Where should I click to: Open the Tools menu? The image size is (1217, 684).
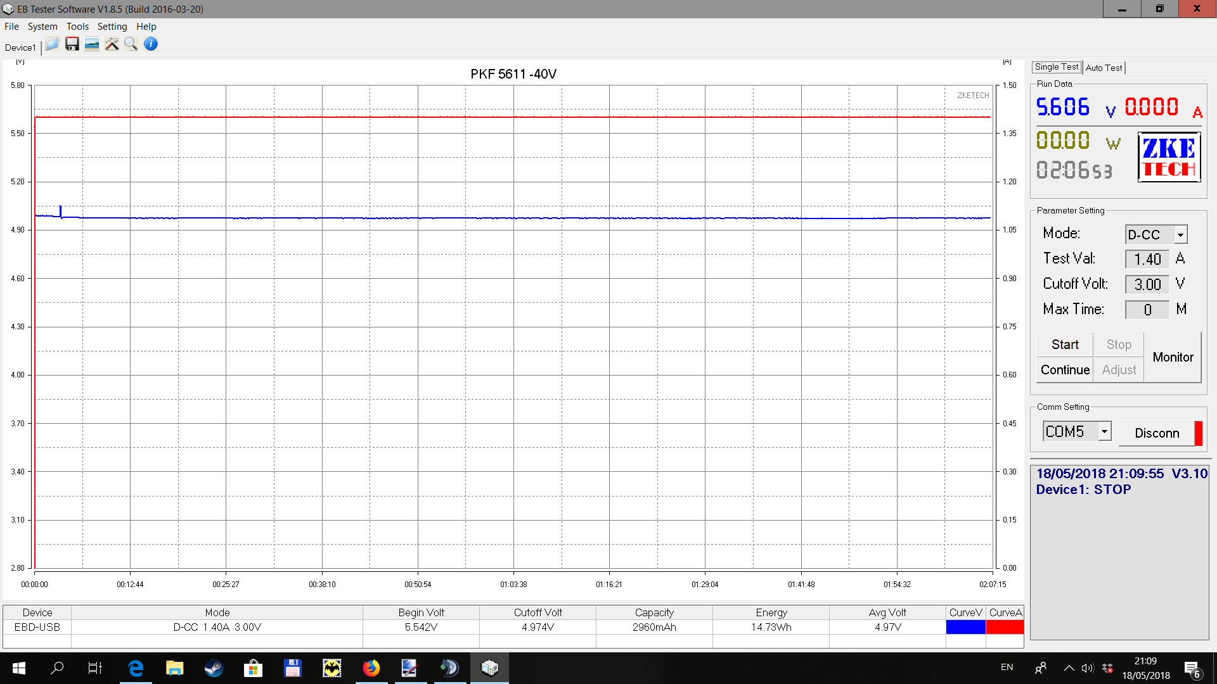pyautogui.click(x=77, y=27)
